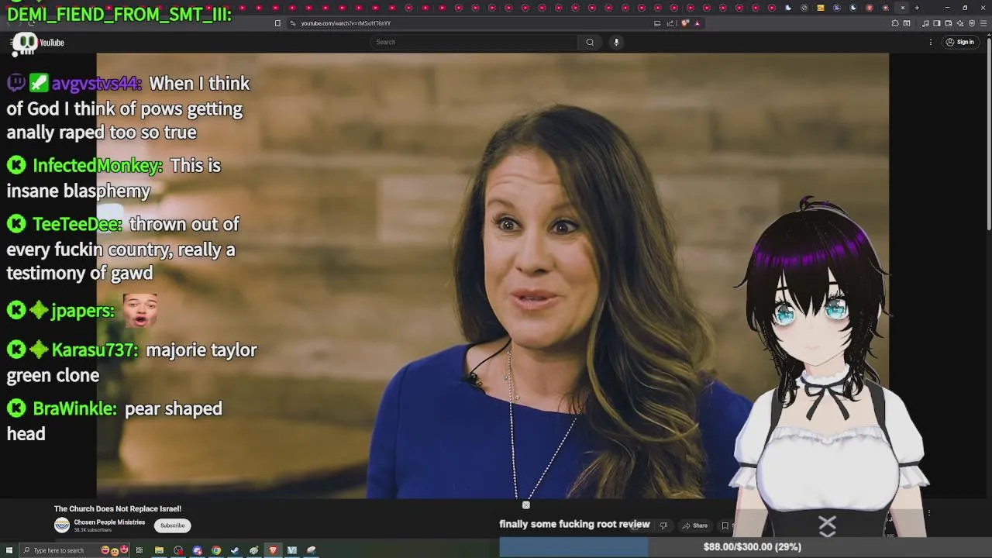This screenshot has width=992, height=558.
Task: Click the Chosen People Ministries channel avatar
Action: click(62, 525)
